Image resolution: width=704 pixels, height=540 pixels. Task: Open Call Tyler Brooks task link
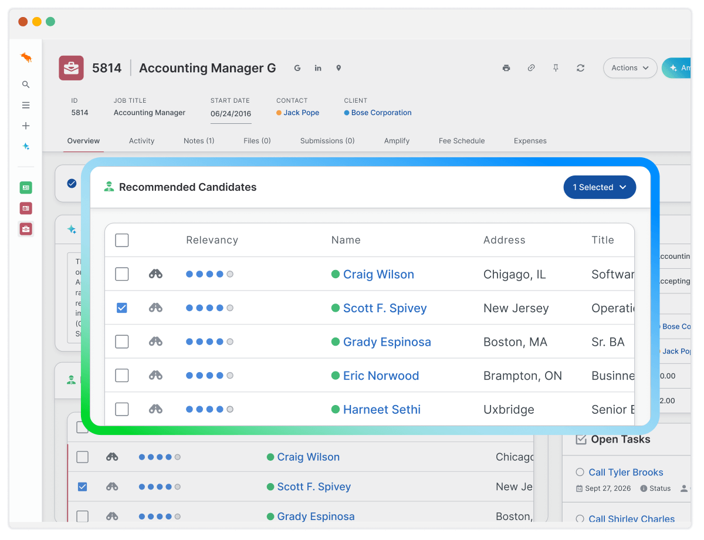626,473
